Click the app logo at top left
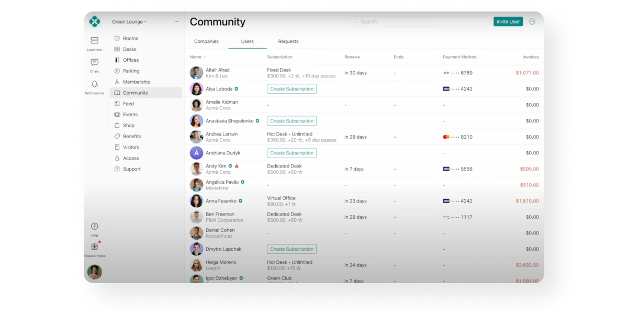Screen dimensions: 628x314 tap(94, 21)
